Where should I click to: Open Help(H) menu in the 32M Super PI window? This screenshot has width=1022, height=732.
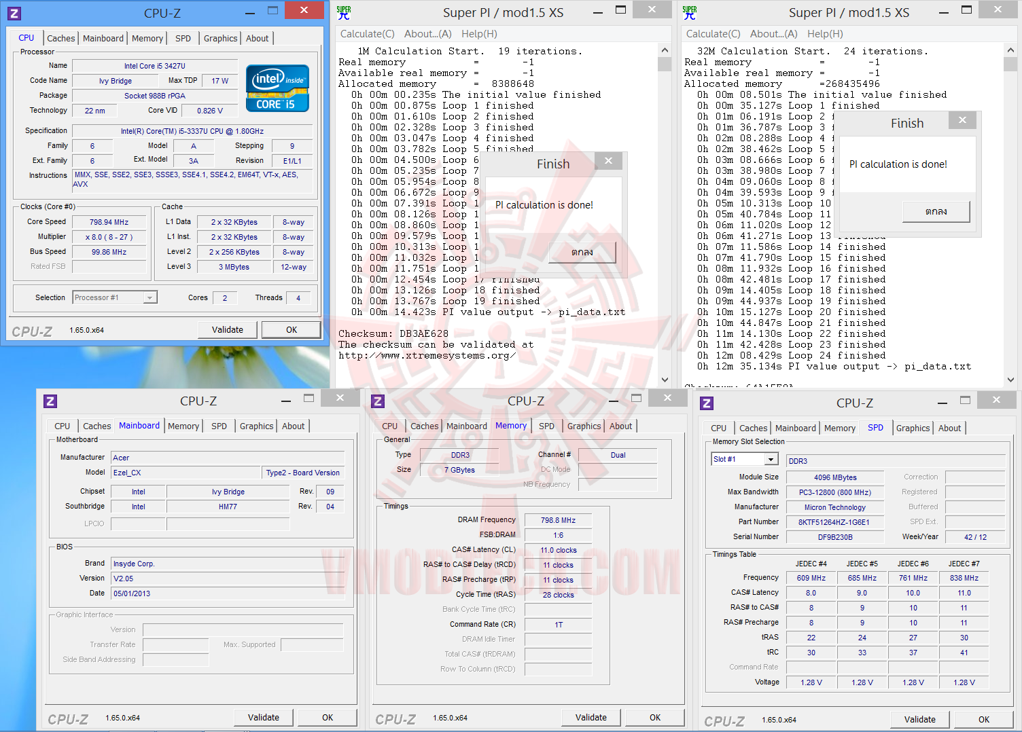point(825,34)
